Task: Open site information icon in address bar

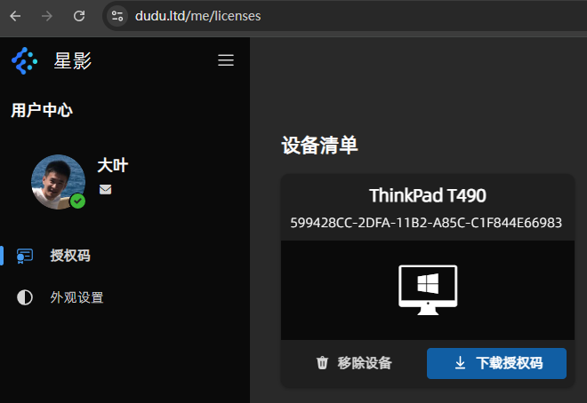Action: pyautogui.click(x=117, y=16)
